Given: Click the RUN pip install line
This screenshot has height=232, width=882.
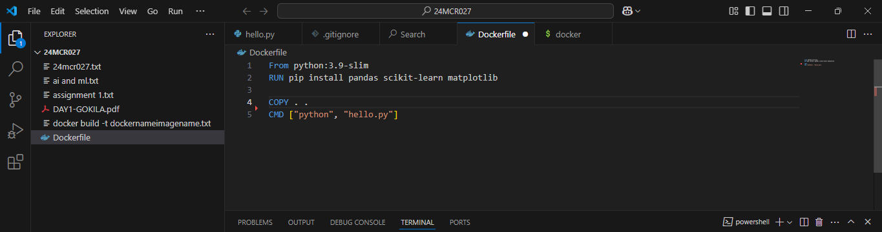Looking at the screenshot, I should click(x=383, y=78).
